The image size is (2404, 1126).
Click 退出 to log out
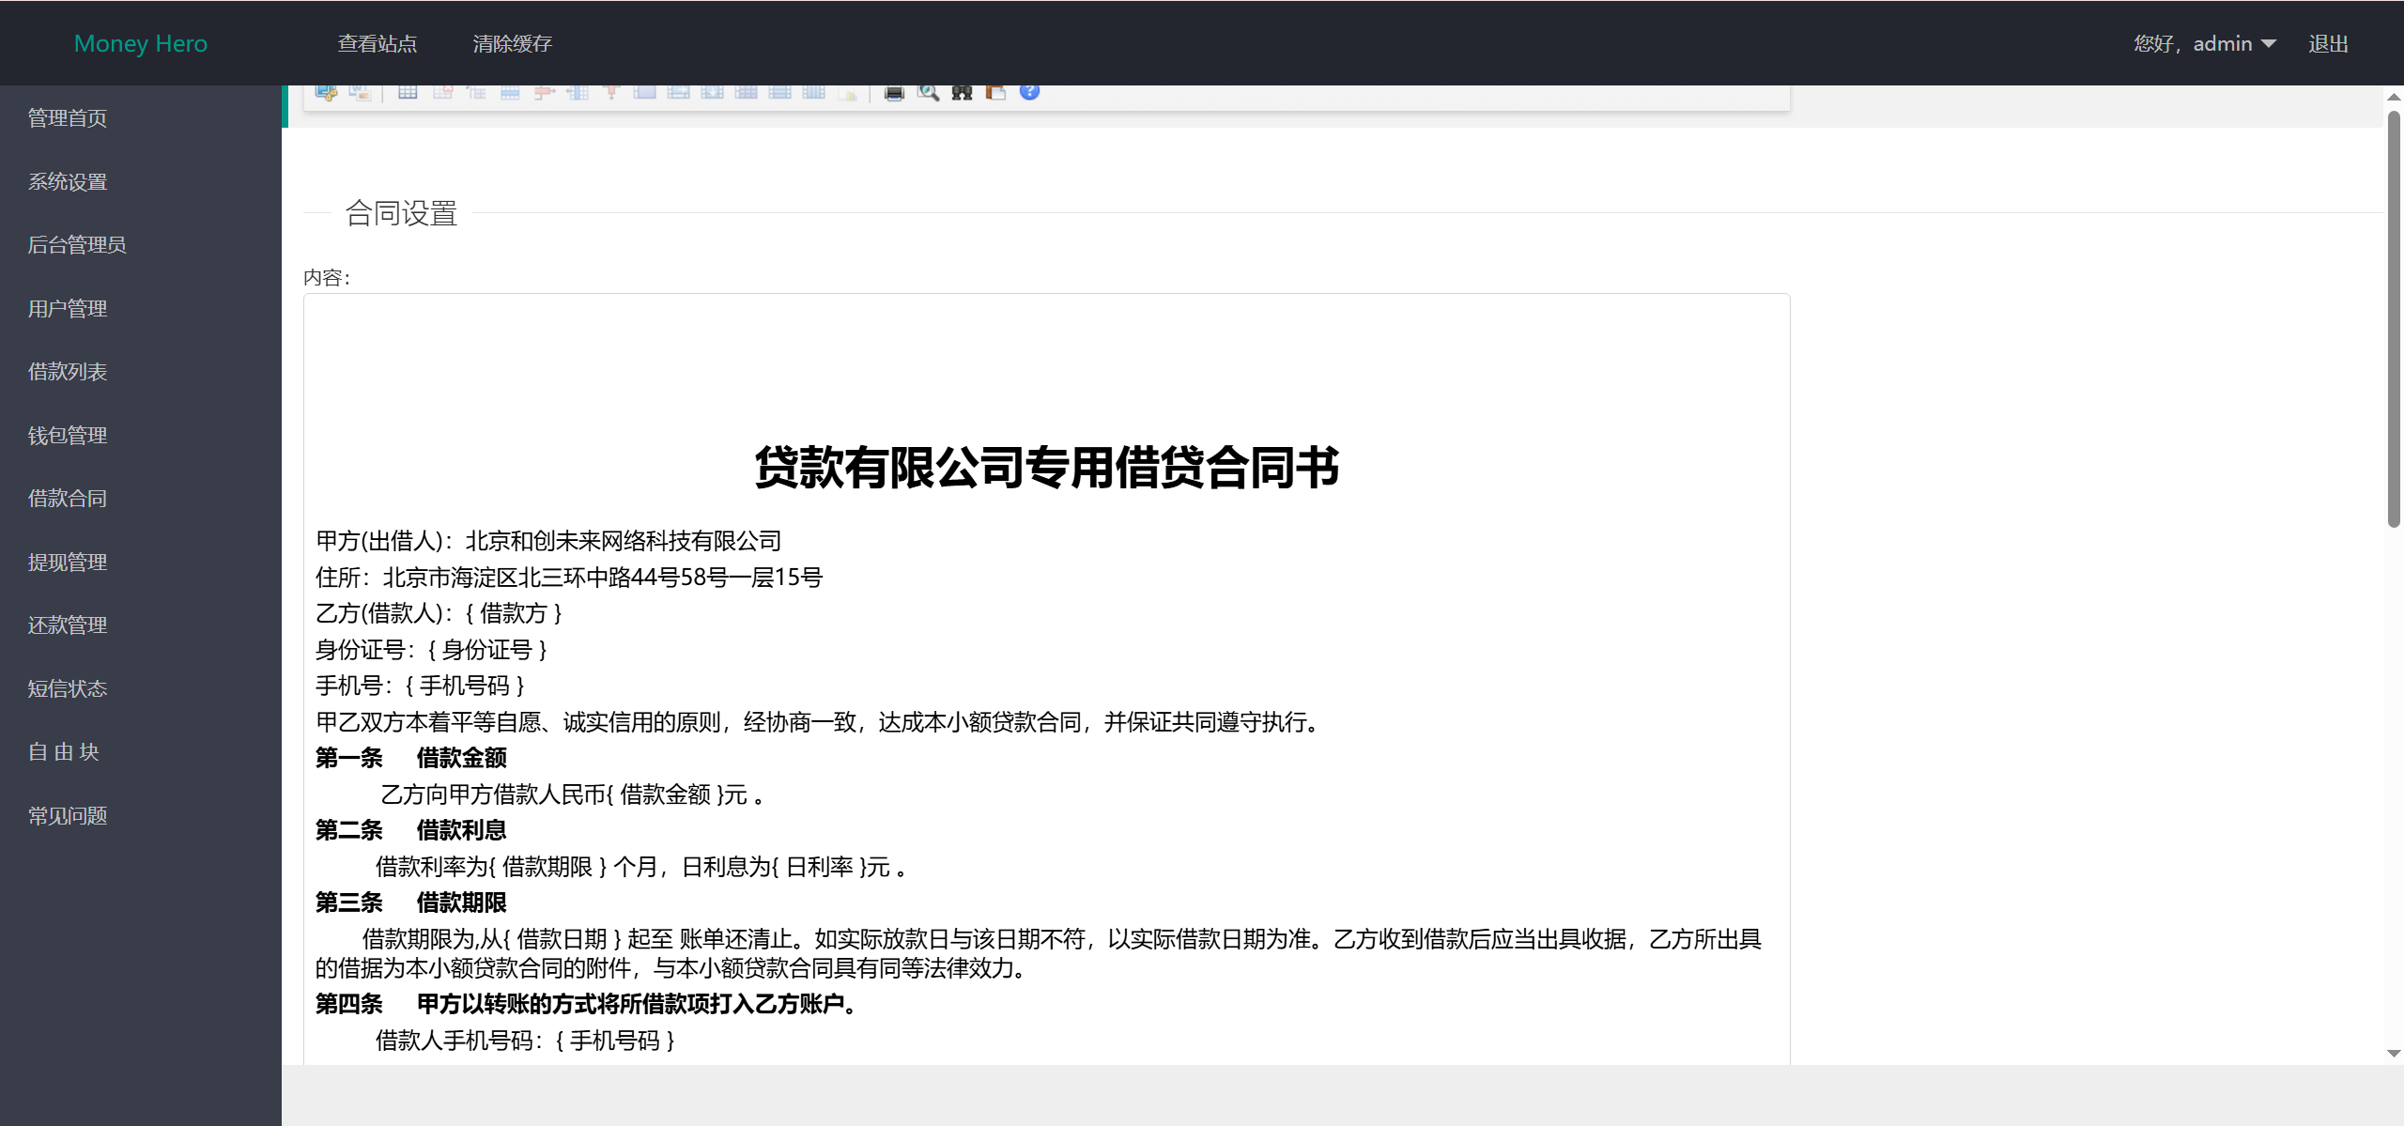click(2328, 43)
